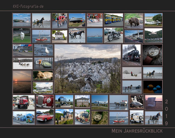
Task: View the motorboat on land photo
Action: pyautogui.click(x=77, y=20)
